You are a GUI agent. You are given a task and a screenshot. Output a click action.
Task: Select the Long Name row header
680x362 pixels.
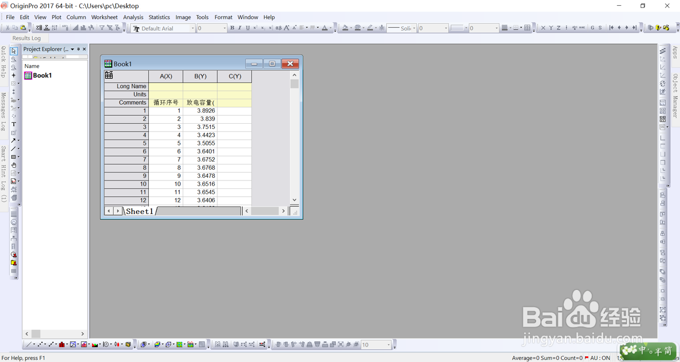tap(126, 87)
